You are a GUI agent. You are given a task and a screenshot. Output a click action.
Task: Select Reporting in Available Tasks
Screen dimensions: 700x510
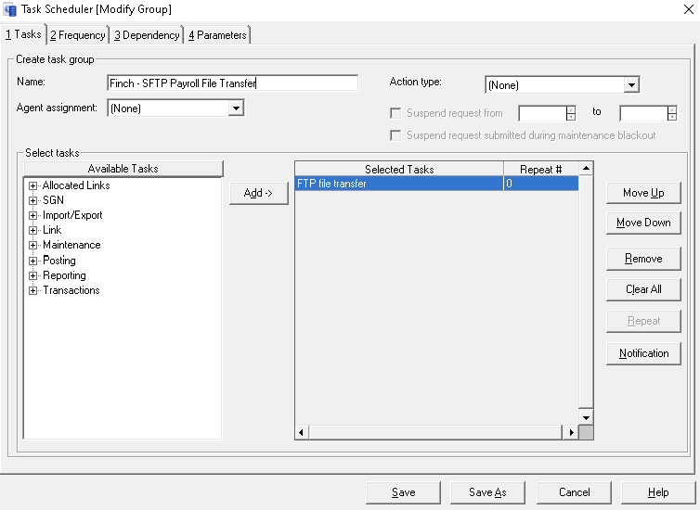[x=64, y=275]
